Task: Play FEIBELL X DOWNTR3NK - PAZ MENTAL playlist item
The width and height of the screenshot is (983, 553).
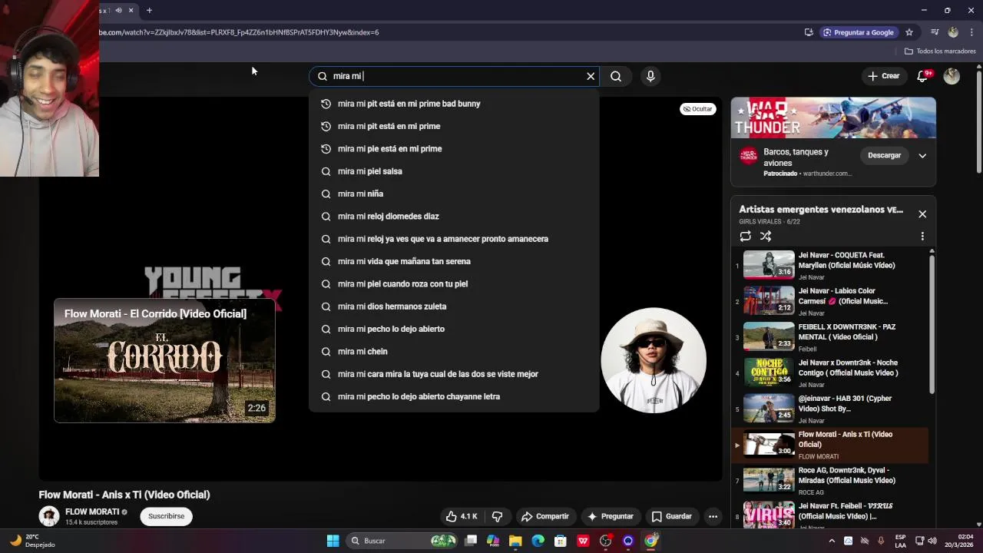Action: coord(831,337)
